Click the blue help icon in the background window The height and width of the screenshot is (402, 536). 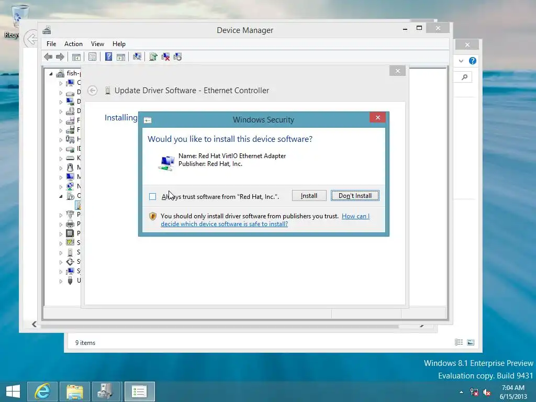point(473,61)
